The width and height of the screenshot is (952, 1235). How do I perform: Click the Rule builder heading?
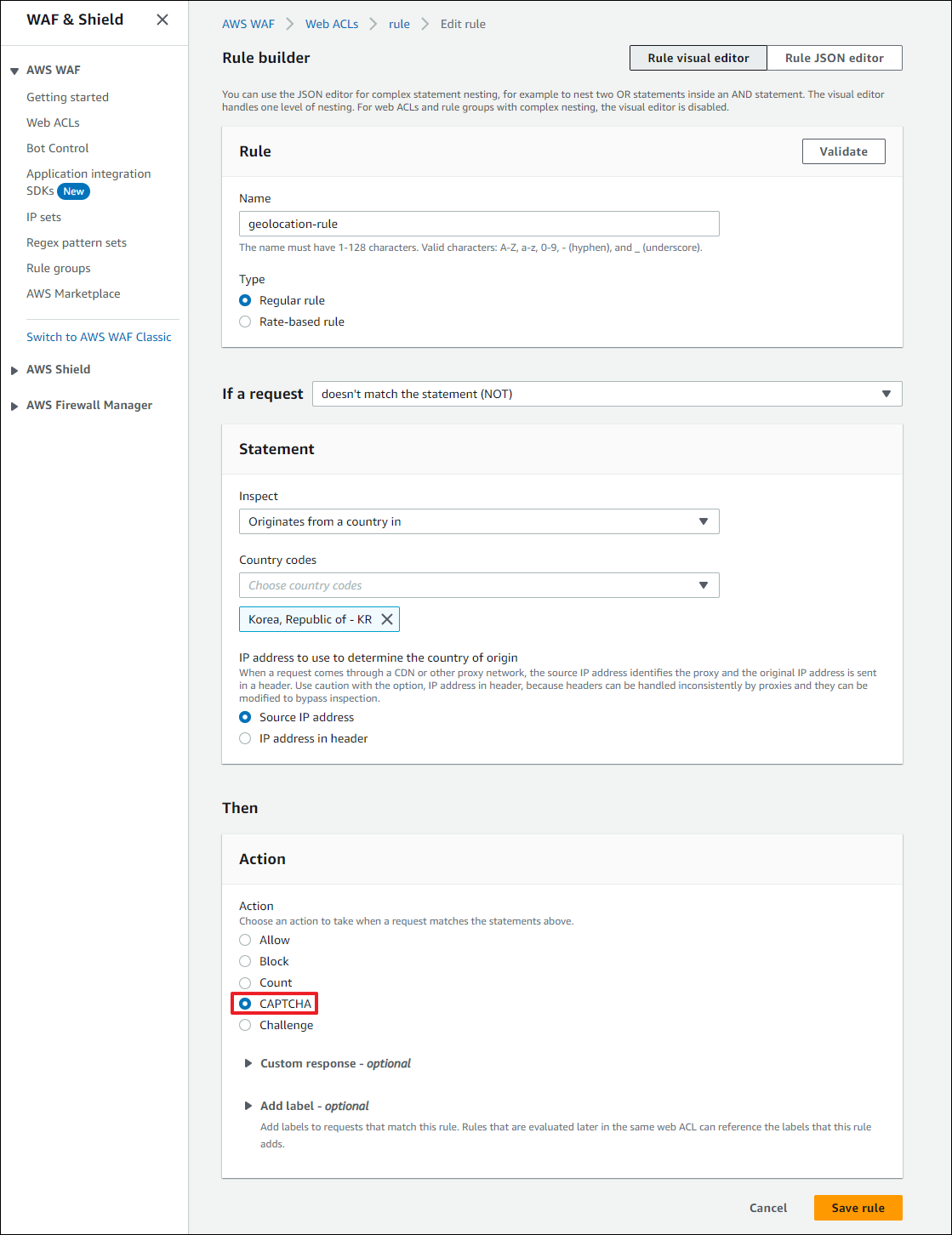coord(266,58)
